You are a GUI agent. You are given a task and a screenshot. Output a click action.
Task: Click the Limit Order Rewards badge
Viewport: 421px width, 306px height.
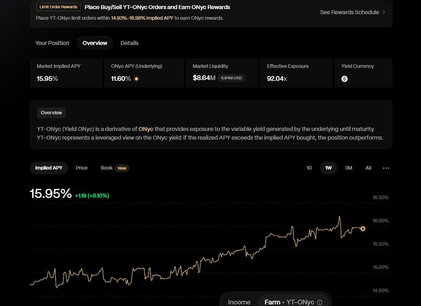click(x=58, y=7)
